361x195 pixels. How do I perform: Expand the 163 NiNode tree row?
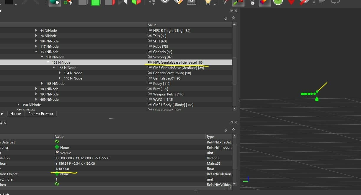pyautogui.click(x=42, y=83)
